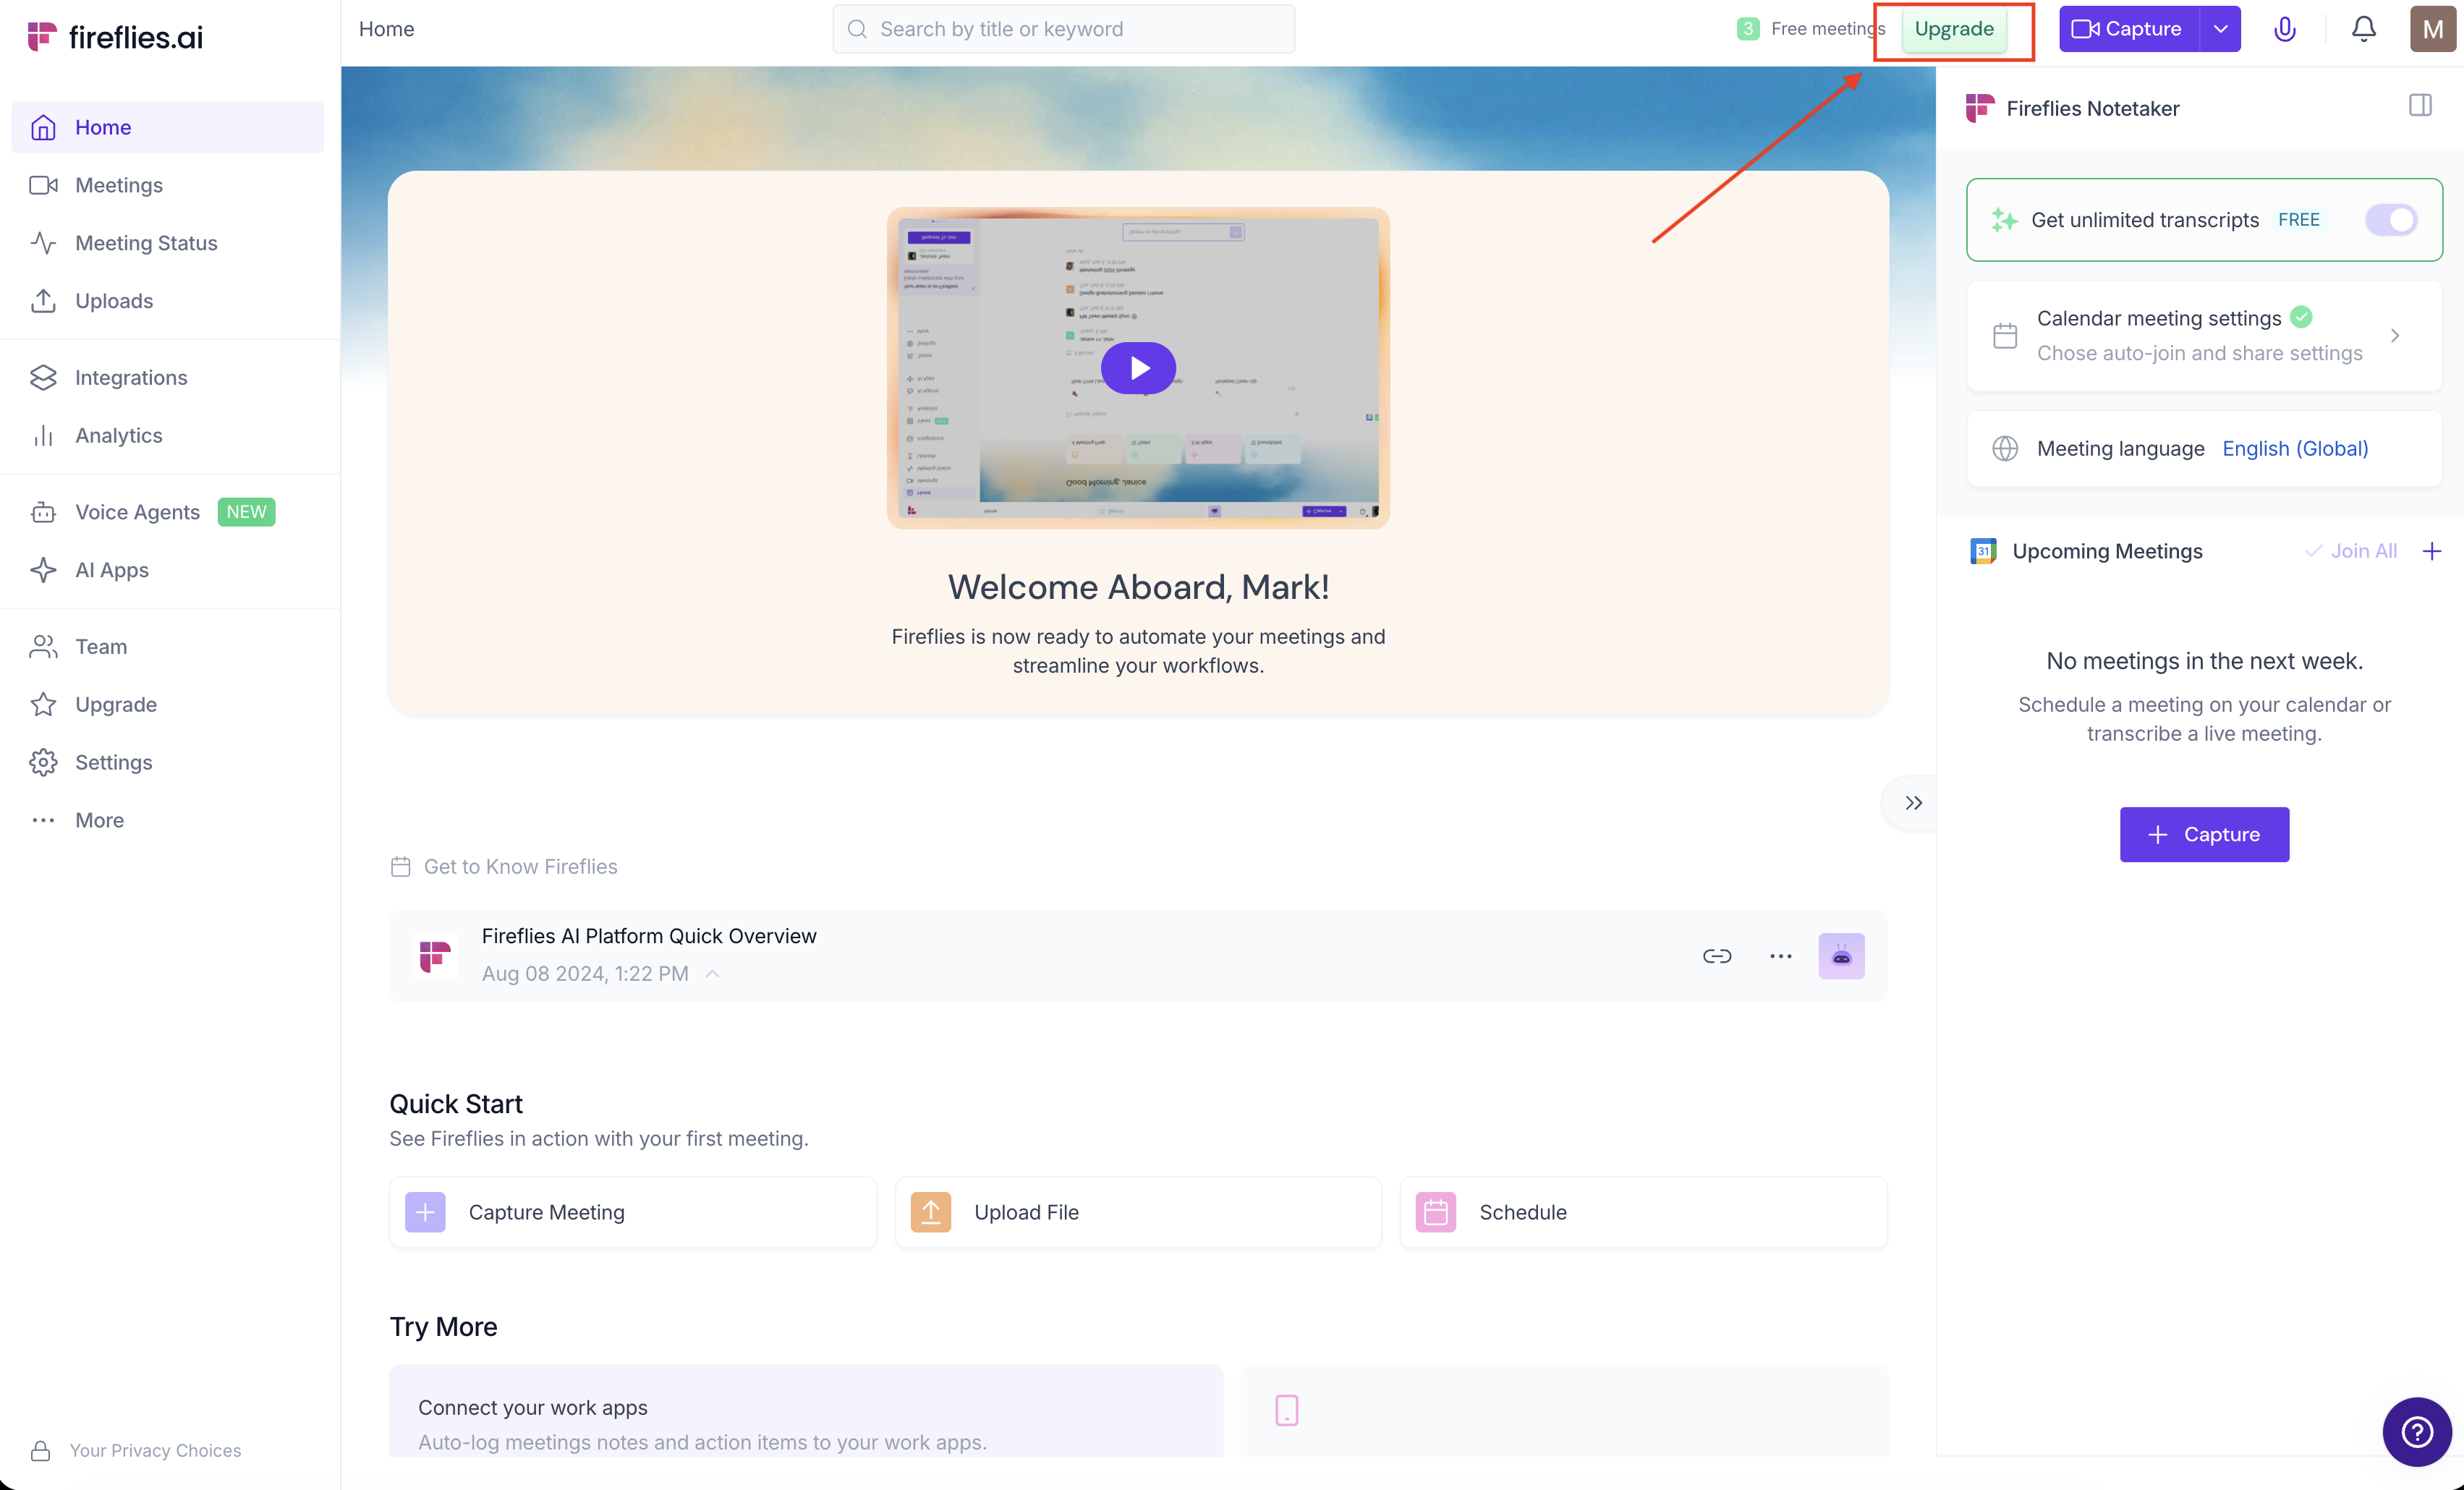
Task: Click the search by title field
Action: [x=1063, y=29]
